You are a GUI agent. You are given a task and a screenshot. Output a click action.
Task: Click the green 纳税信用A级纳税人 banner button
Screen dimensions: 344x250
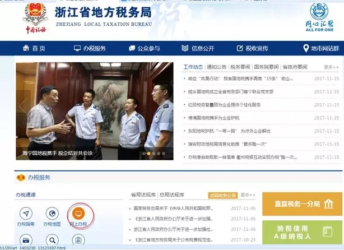pyautogui.click(x=303, y=232)
